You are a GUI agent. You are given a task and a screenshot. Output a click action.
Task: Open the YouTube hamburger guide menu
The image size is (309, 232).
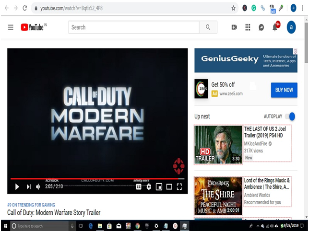click(11, 27)
